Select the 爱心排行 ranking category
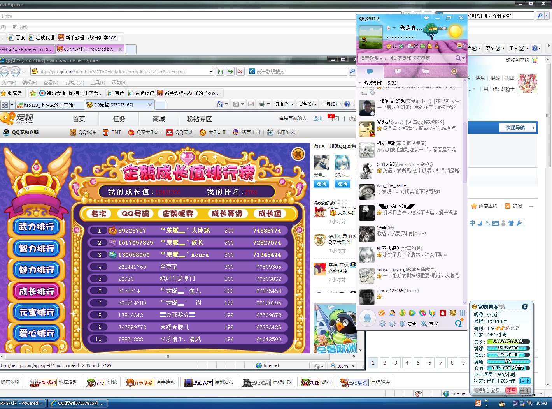The width and height of the screenshot is (552, 409). click(x=37, y=333)
